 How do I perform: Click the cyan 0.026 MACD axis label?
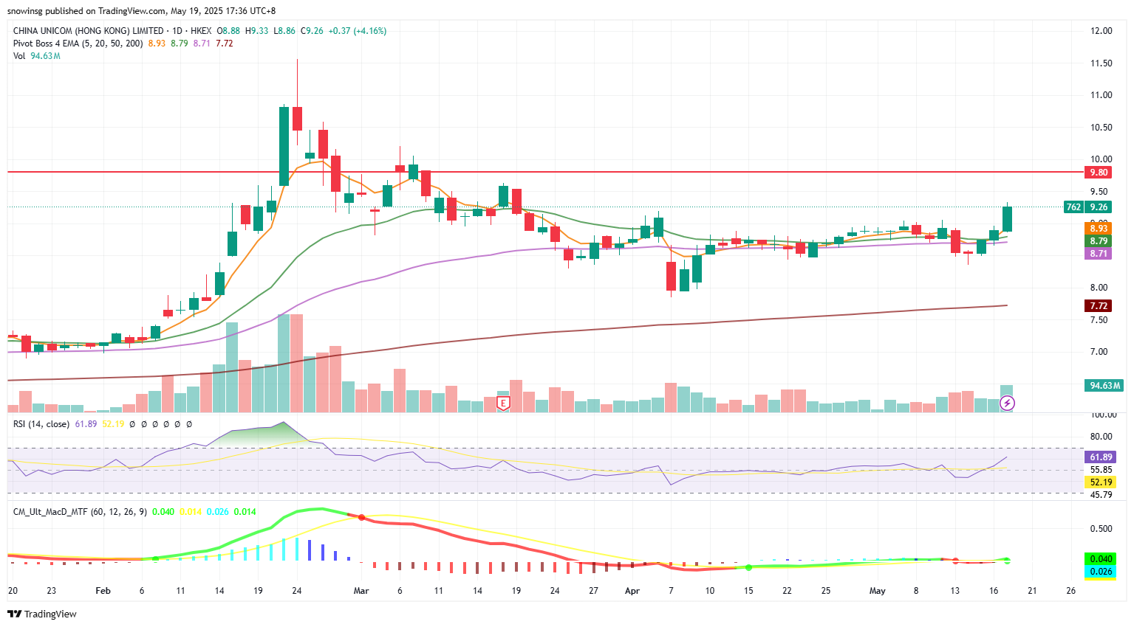pos(1100,572)
